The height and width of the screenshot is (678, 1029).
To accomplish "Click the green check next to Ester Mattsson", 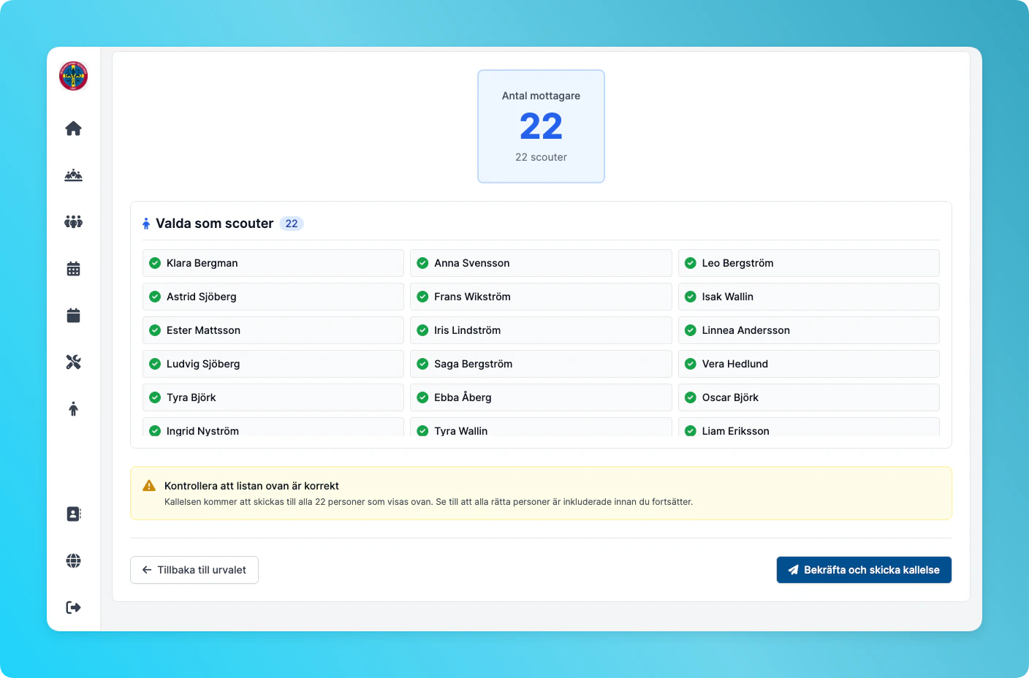I will point(155,330).
